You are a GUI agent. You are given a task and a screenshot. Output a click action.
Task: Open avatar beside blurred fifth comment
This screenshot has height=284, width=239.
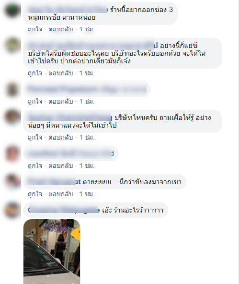point(12,153)
